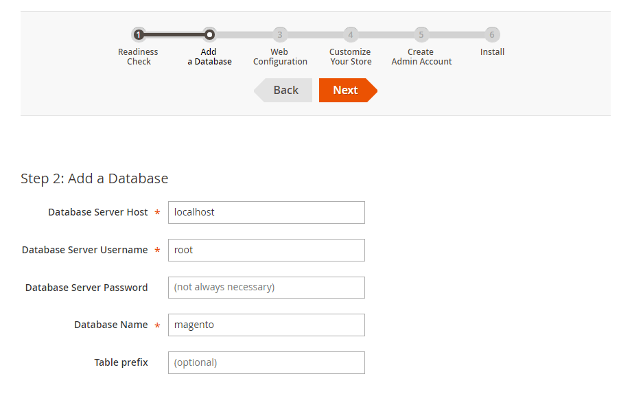Click into the Database Server Username field
This screenshot has width=643, height=407.
coord(266,250)
